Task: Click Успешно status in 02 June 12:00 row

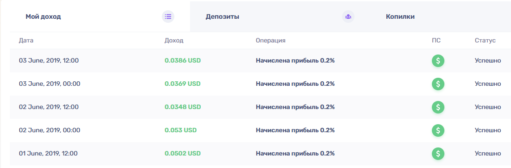Action: pyautogui.click(x=488, y=107)
